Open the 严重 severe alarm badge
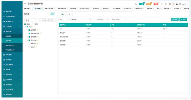Viewport: 191px width, 100px height. pyautogui.click(x=156, y=4)
